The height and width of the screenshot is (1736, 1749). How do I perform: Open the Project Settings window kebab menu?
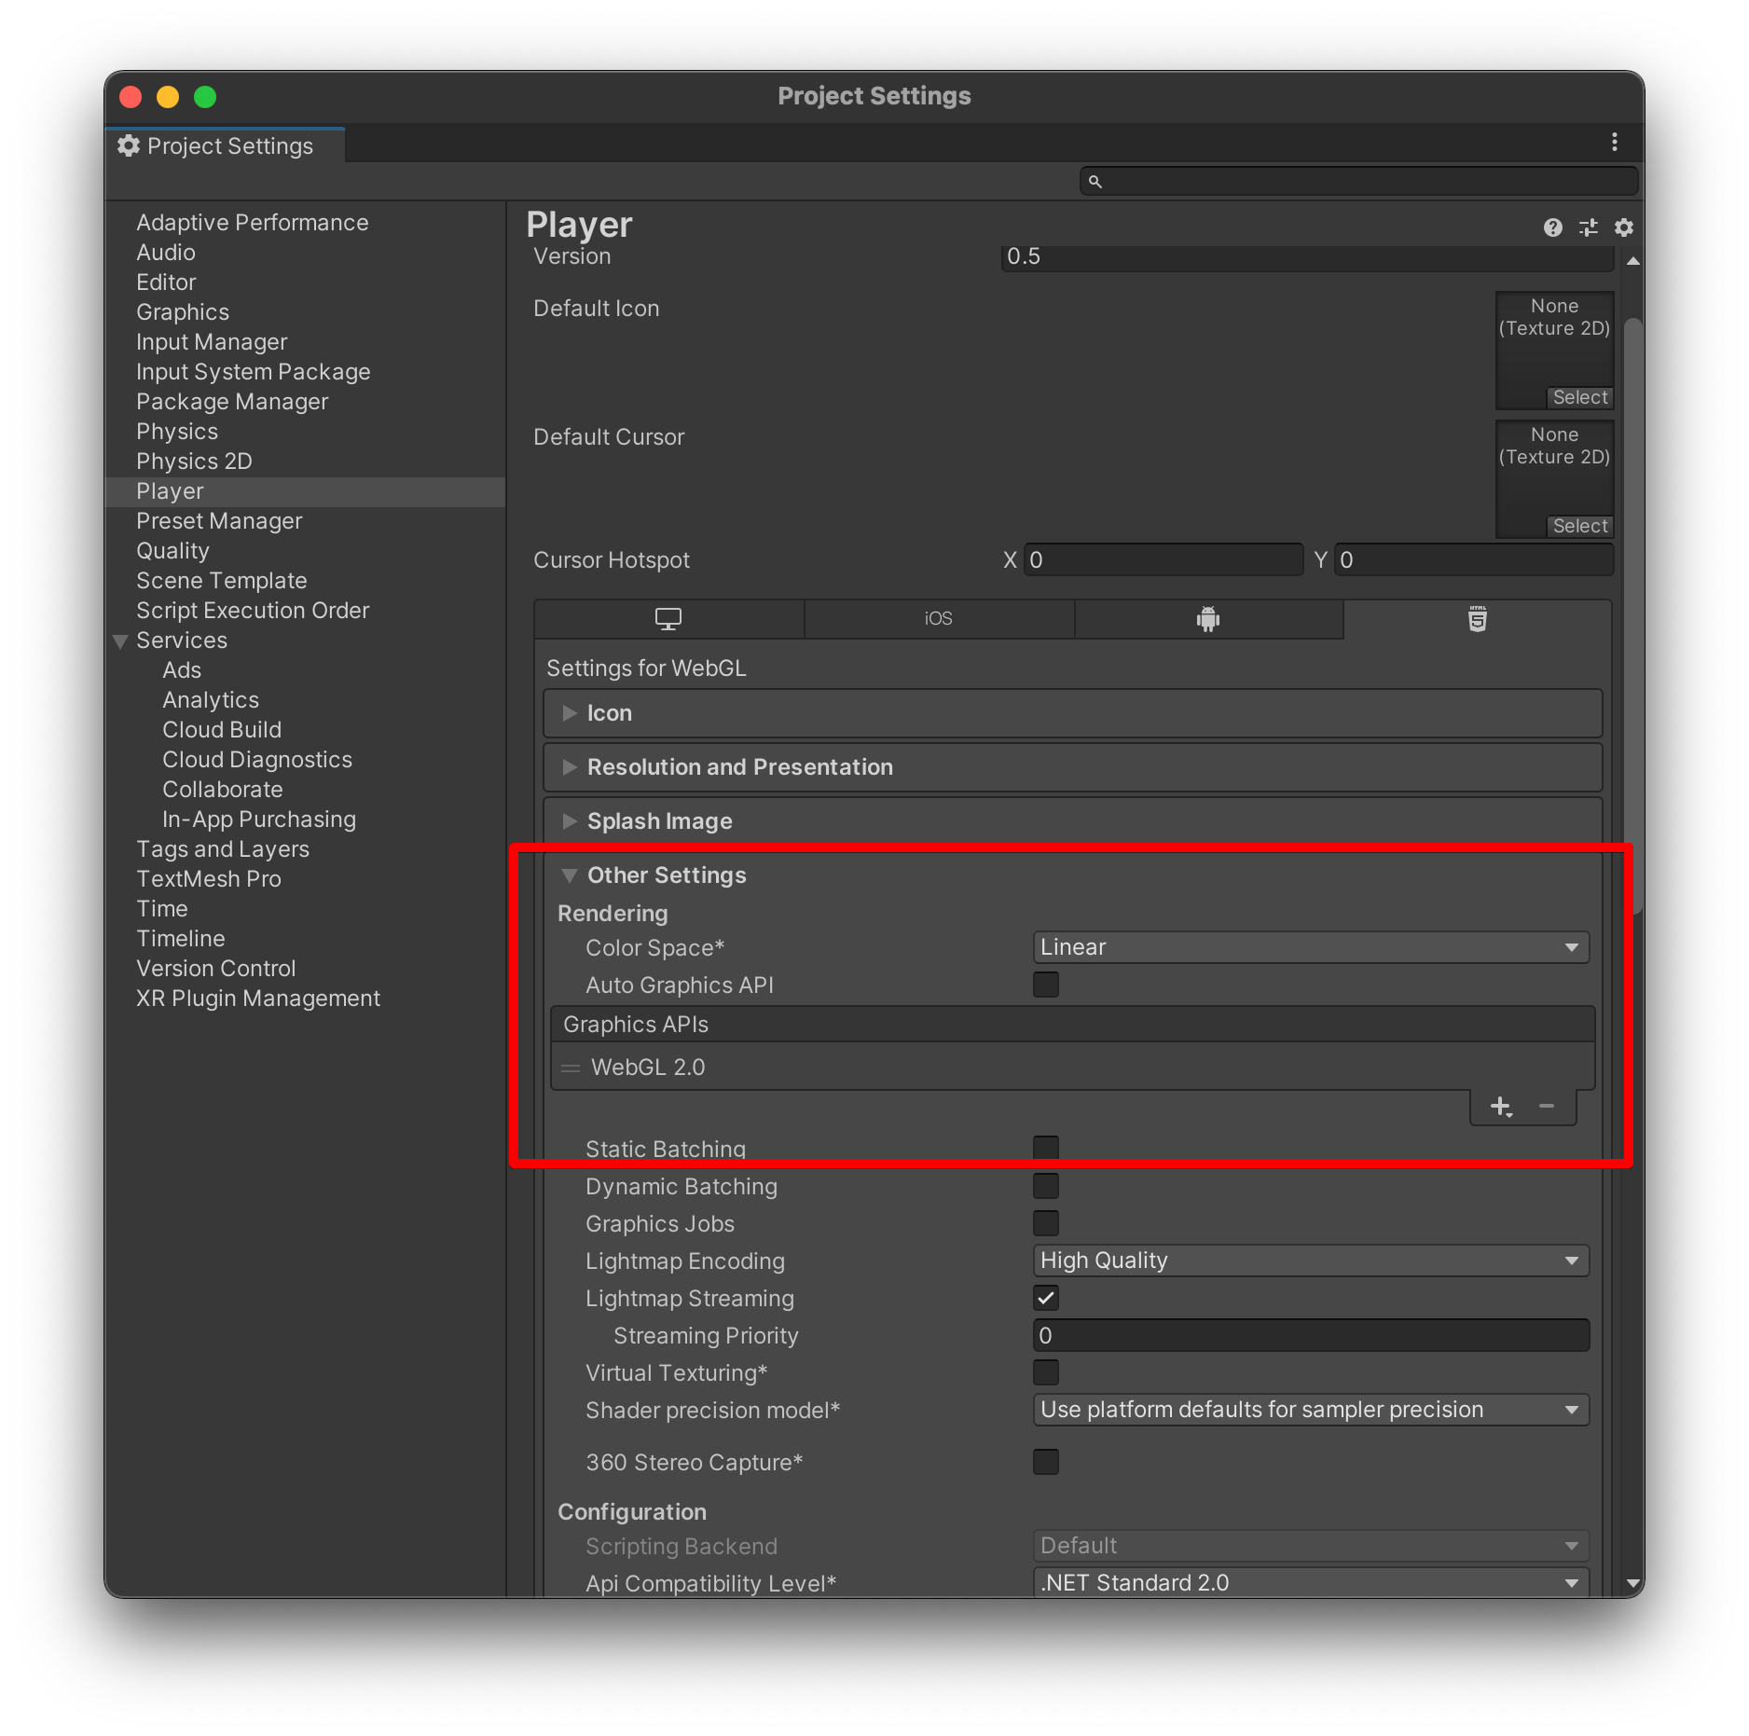[1615, 142]
